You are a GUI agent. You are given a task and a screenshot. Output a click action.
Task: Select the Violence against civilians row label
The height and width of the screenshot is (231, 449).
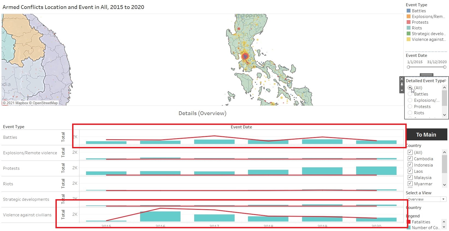coord(27,215)
